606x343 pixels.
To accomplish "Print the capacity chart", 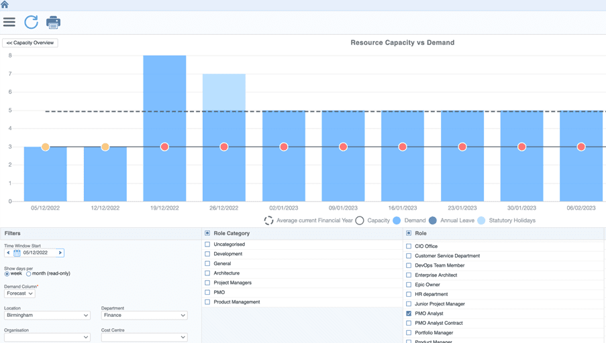I will pyautogui.click(x=53, y=22).
